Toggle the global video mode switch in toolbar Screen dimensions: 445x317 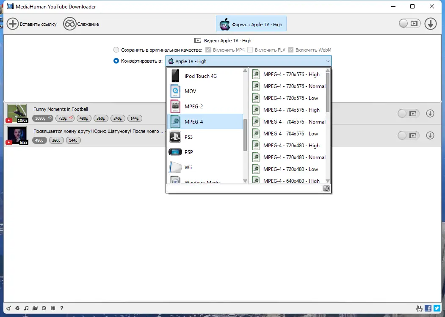point(409,24)
